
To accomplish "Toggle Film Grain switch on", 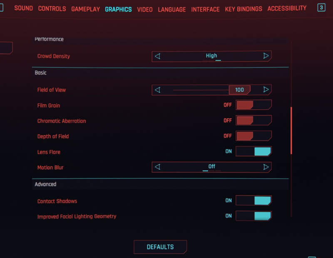I will pos(253,105).
